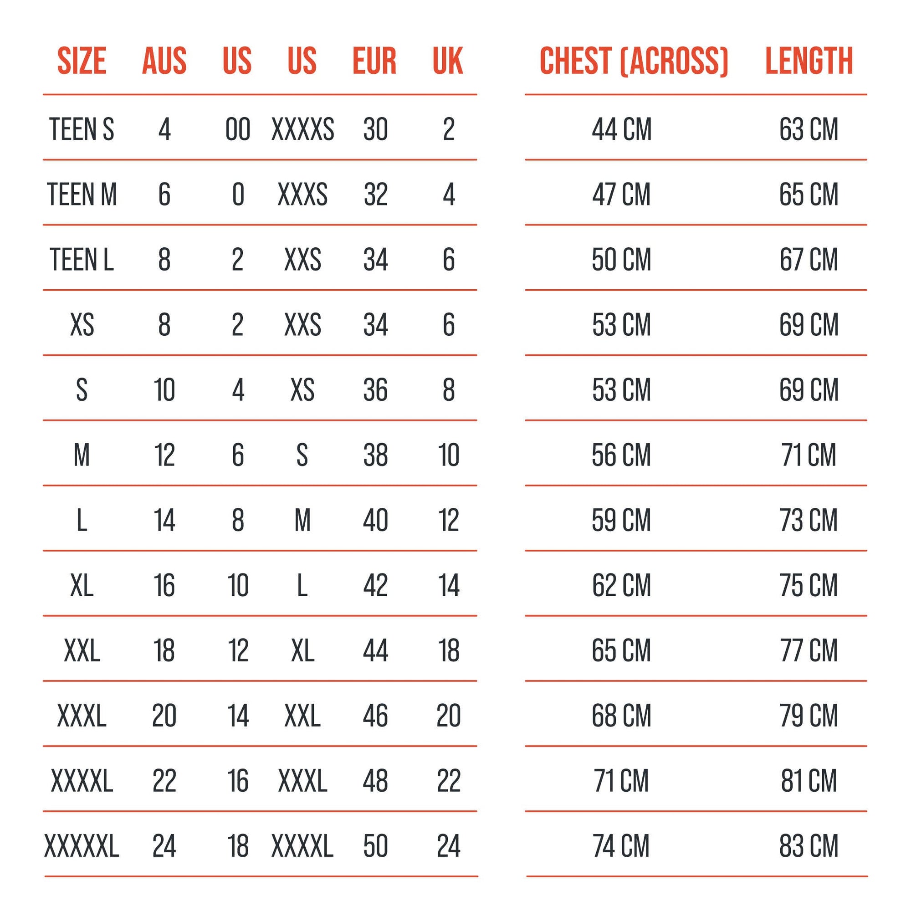The height and width of the screenshot is (911, 911).
Task: Click the LENGTH column header
Action: click(x=809, y=61)
